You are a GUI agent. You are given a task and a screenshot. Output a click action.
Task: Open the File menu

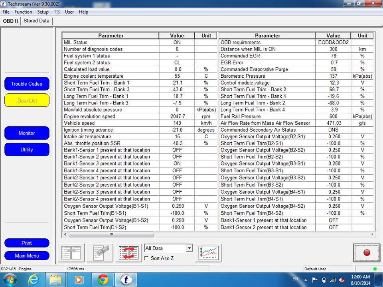[6, 12]
